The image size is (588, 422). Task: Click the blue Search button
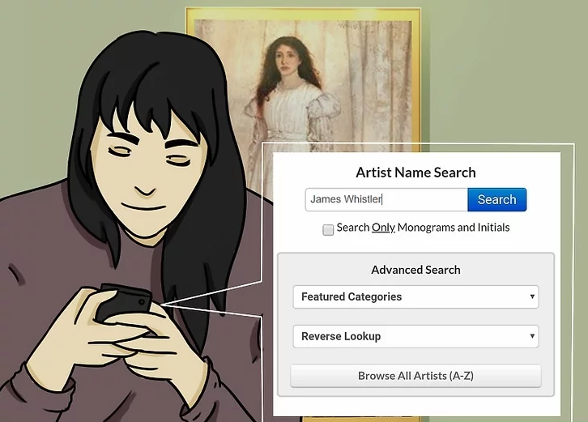point(496,199)
